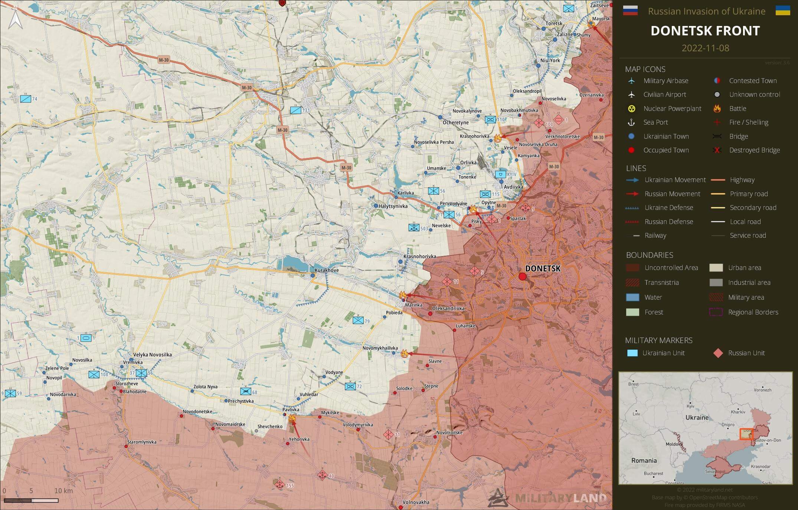
Task: Click the Volnovakha town marker
Action: [400, 507]
